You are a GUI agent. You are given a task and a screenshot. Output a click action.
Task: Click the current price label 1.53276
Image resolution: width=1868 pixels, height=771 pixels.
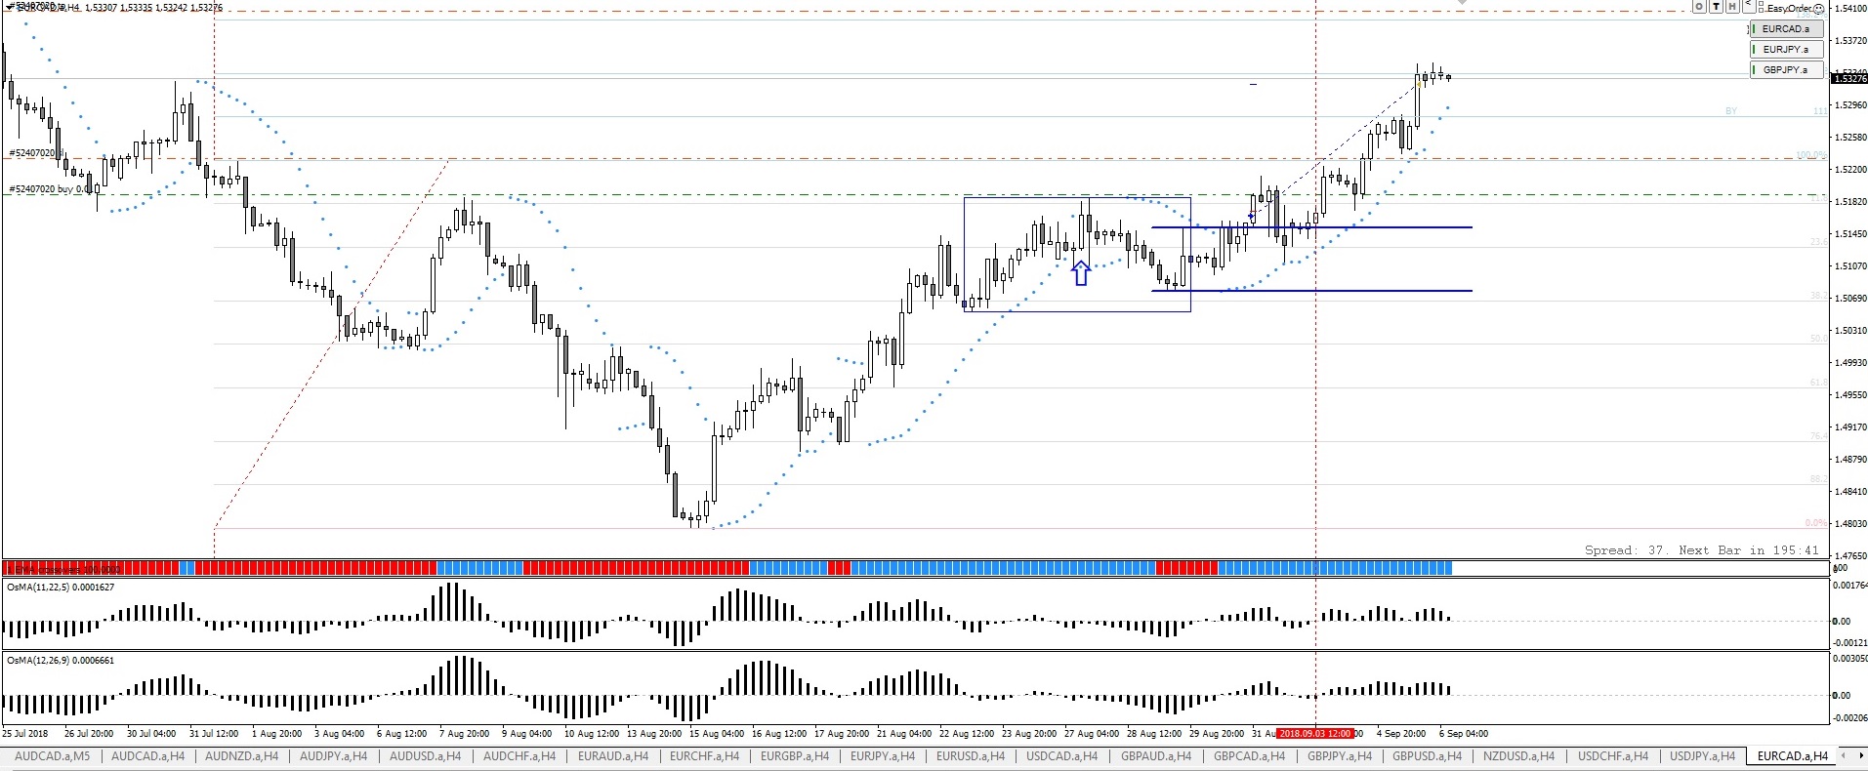(x=1850, y=77)
